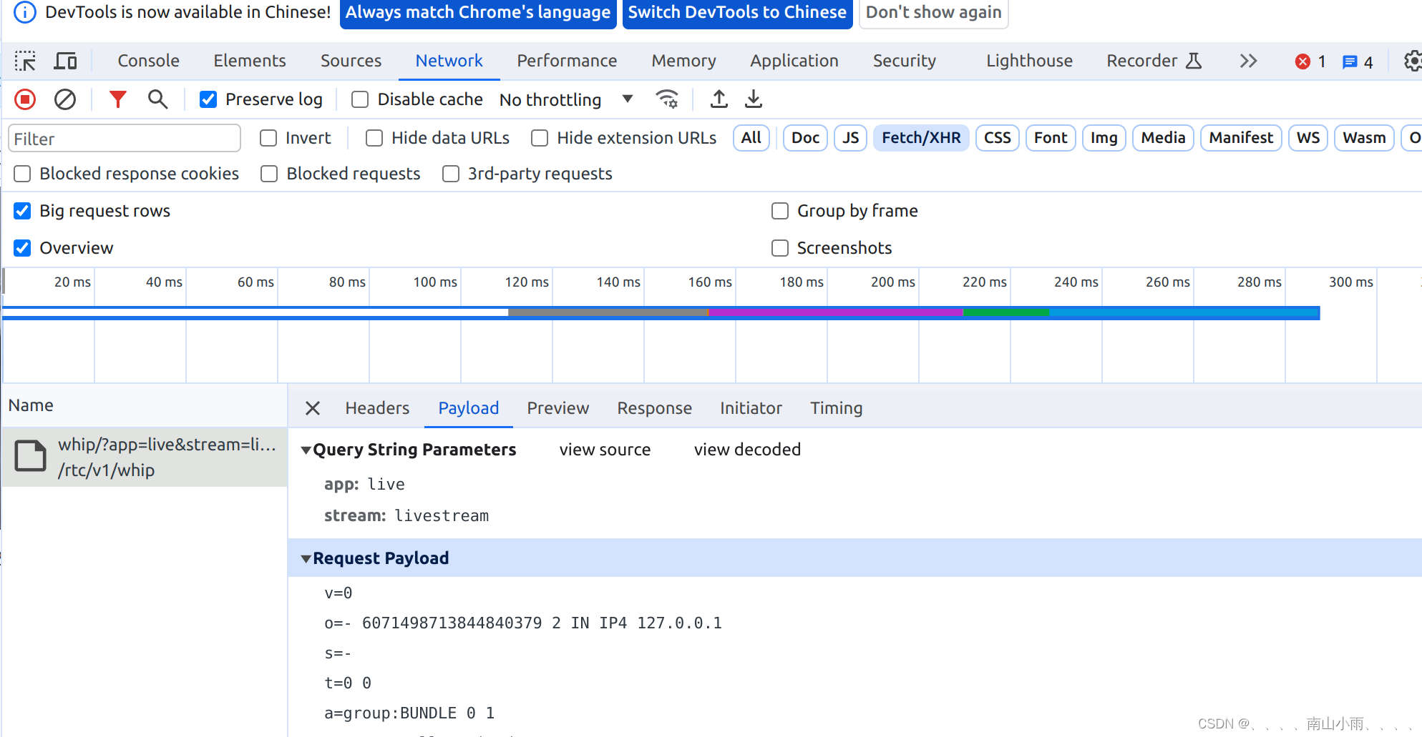Enable Group by frame
The image size is (1422, 737).
point(780,211)
